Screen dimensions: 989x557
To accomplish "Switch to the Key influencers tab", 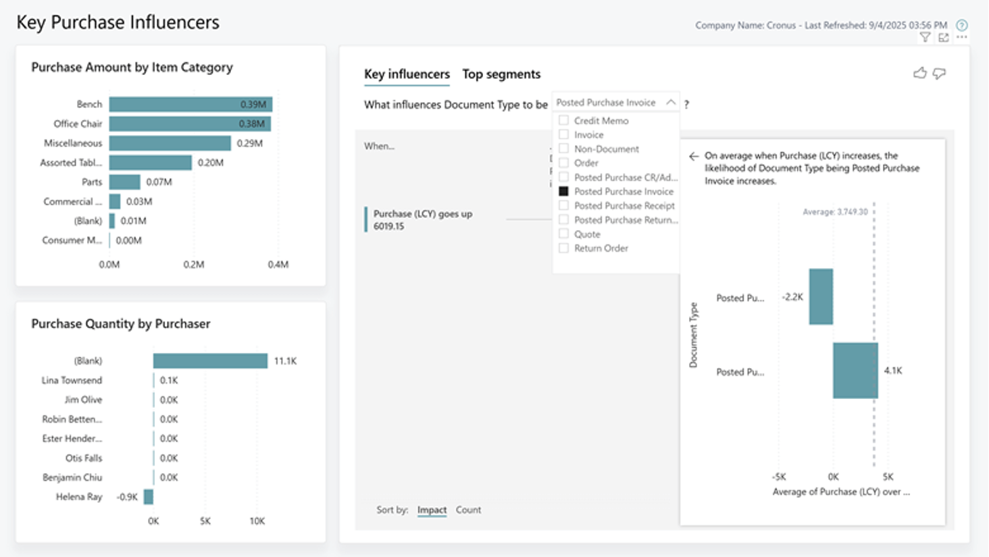I will 407,74.
